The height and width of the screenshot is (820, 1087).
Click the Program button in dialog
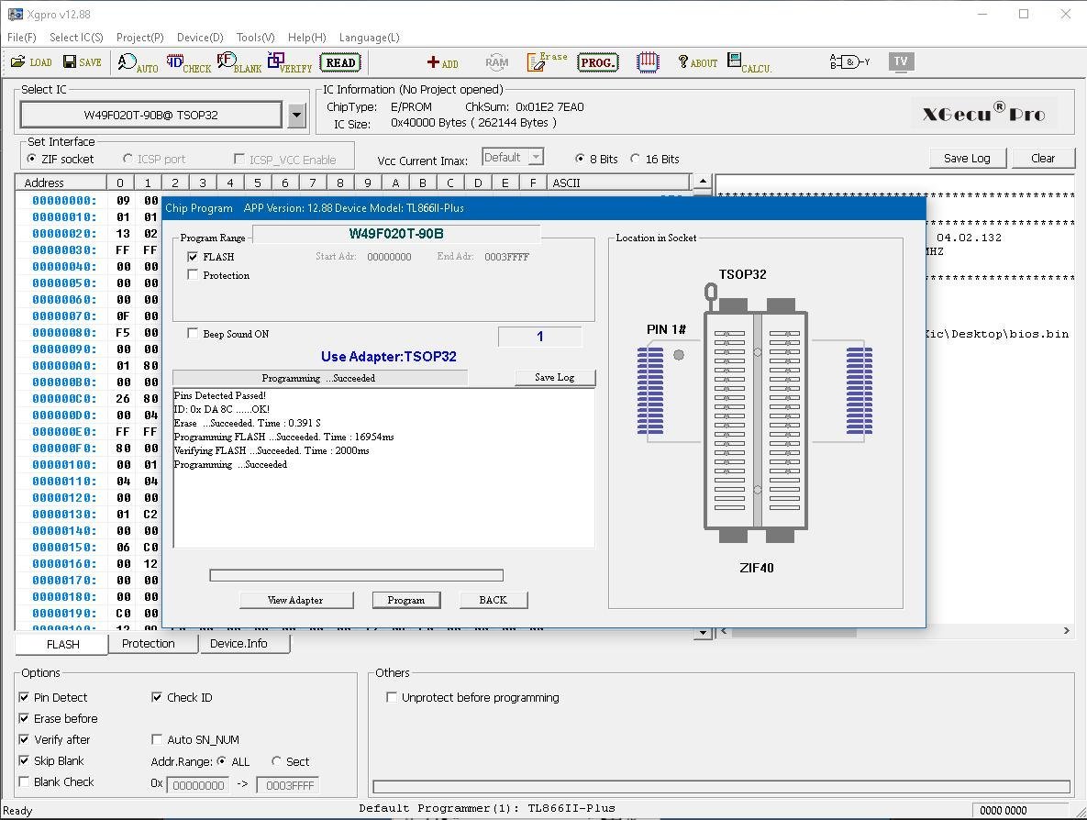tap(406, 600)
